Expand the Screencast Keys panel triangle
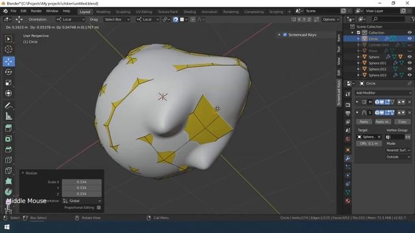This screenshot has width=415, height=233. 279,34
